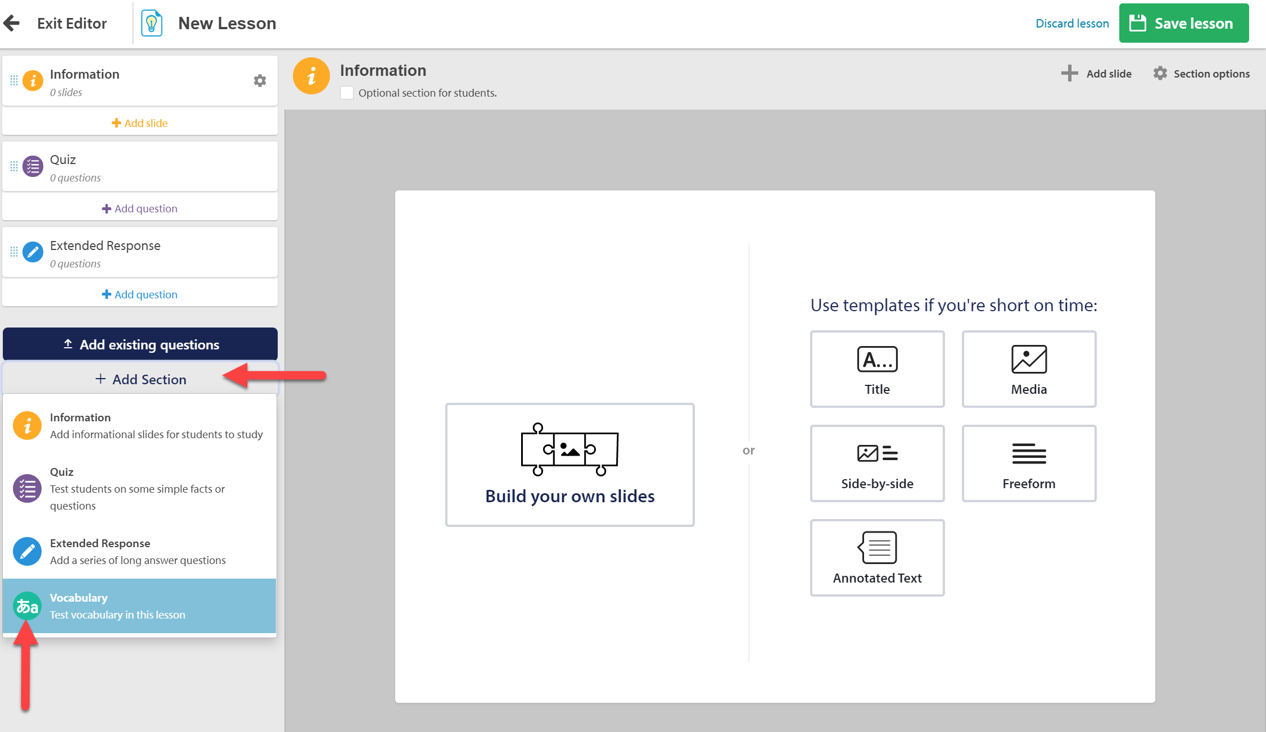1266x732 pixels.
Task: Grab the Quiz section drag handle
Action: coord(14,167)
